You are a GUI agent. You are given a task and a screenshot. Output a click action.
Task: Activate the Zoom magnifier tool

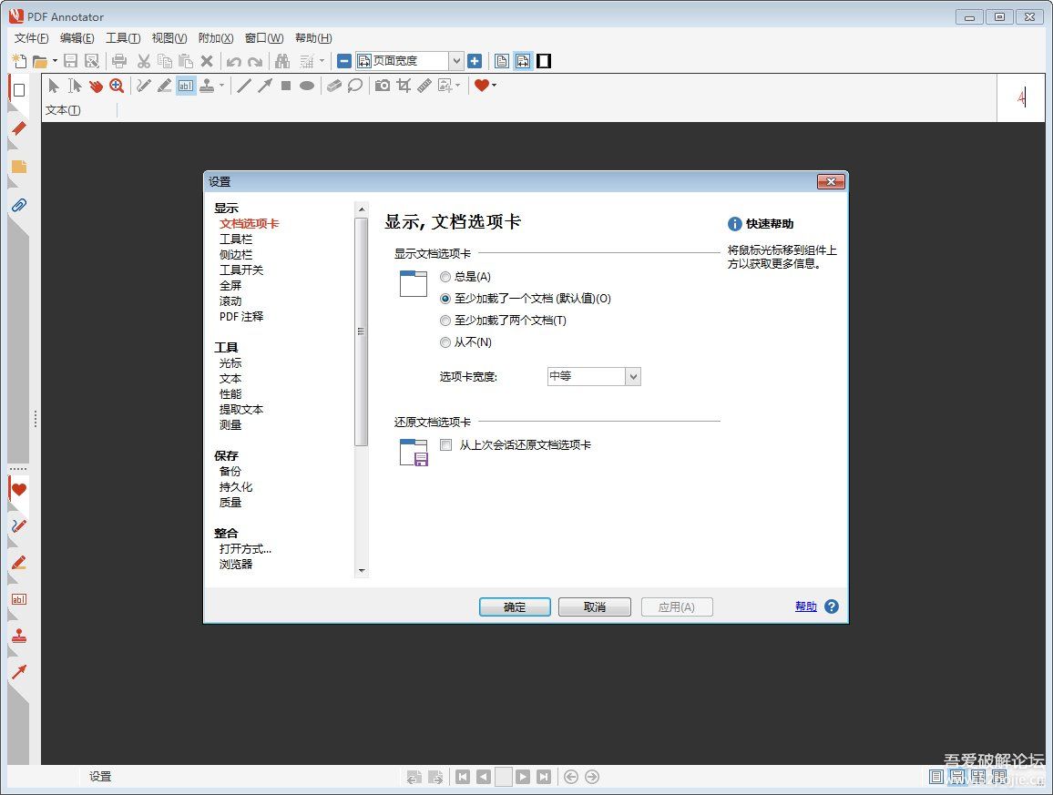click(118, 86)
